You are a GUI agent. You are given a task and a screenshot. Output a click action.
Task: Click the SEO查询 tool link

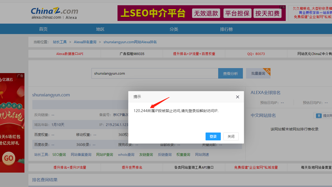click(59, 155)
